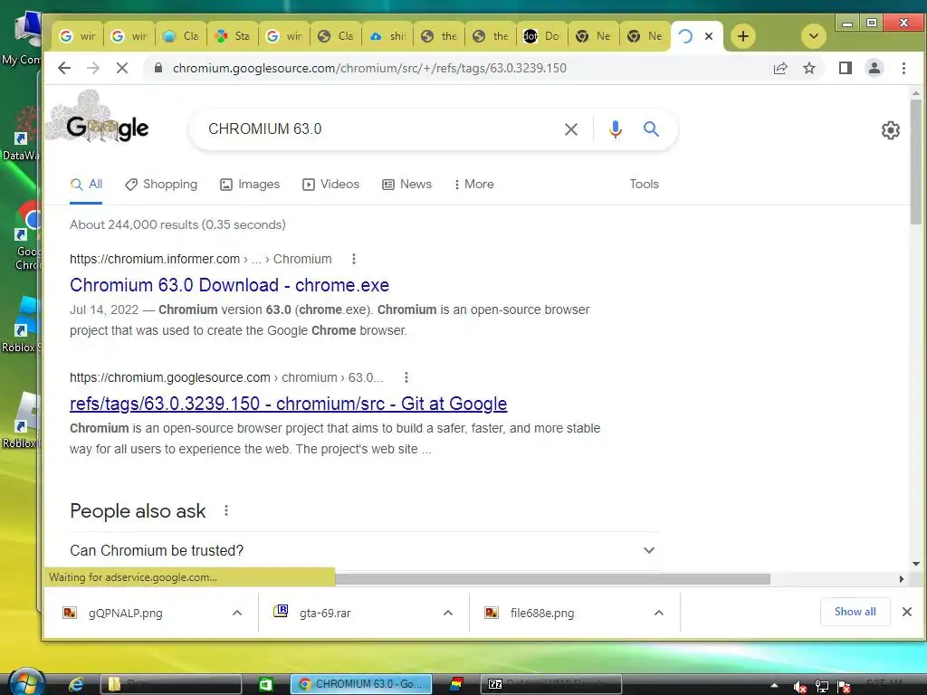Click the address bar URL text
Screen dimensions: 927x695
tap(369, 68)
